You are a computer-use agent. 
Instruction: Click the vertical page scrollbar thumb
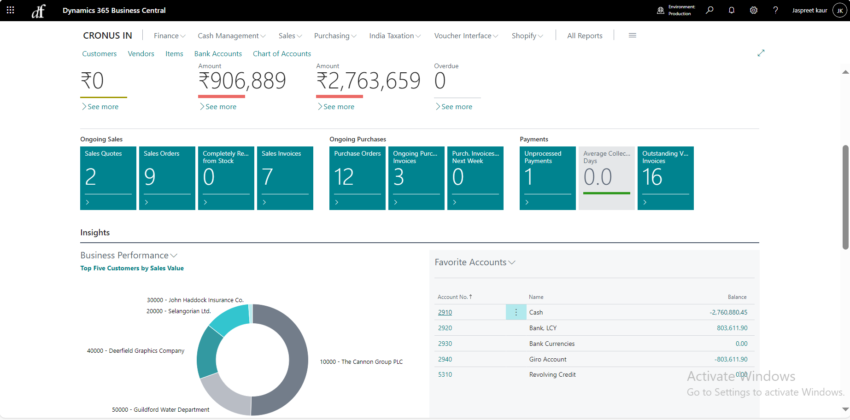coord(845,198)
